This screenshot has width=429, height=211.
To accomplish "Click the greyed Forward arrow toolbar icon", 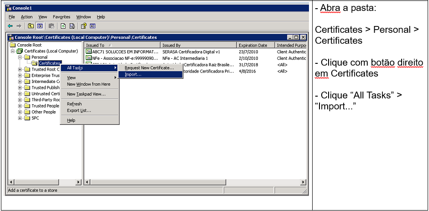I will pos(19,26).
